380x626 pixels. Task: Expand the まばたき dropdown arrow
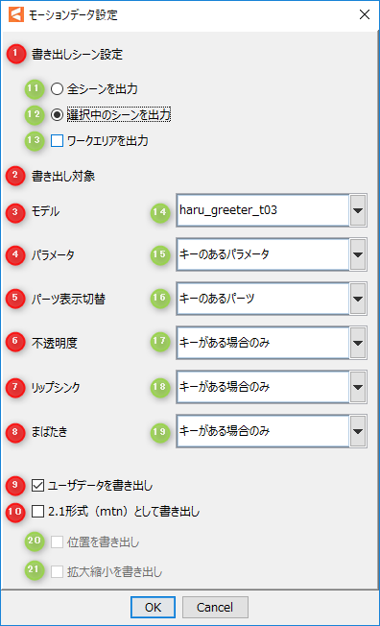(x=358, y=431)
